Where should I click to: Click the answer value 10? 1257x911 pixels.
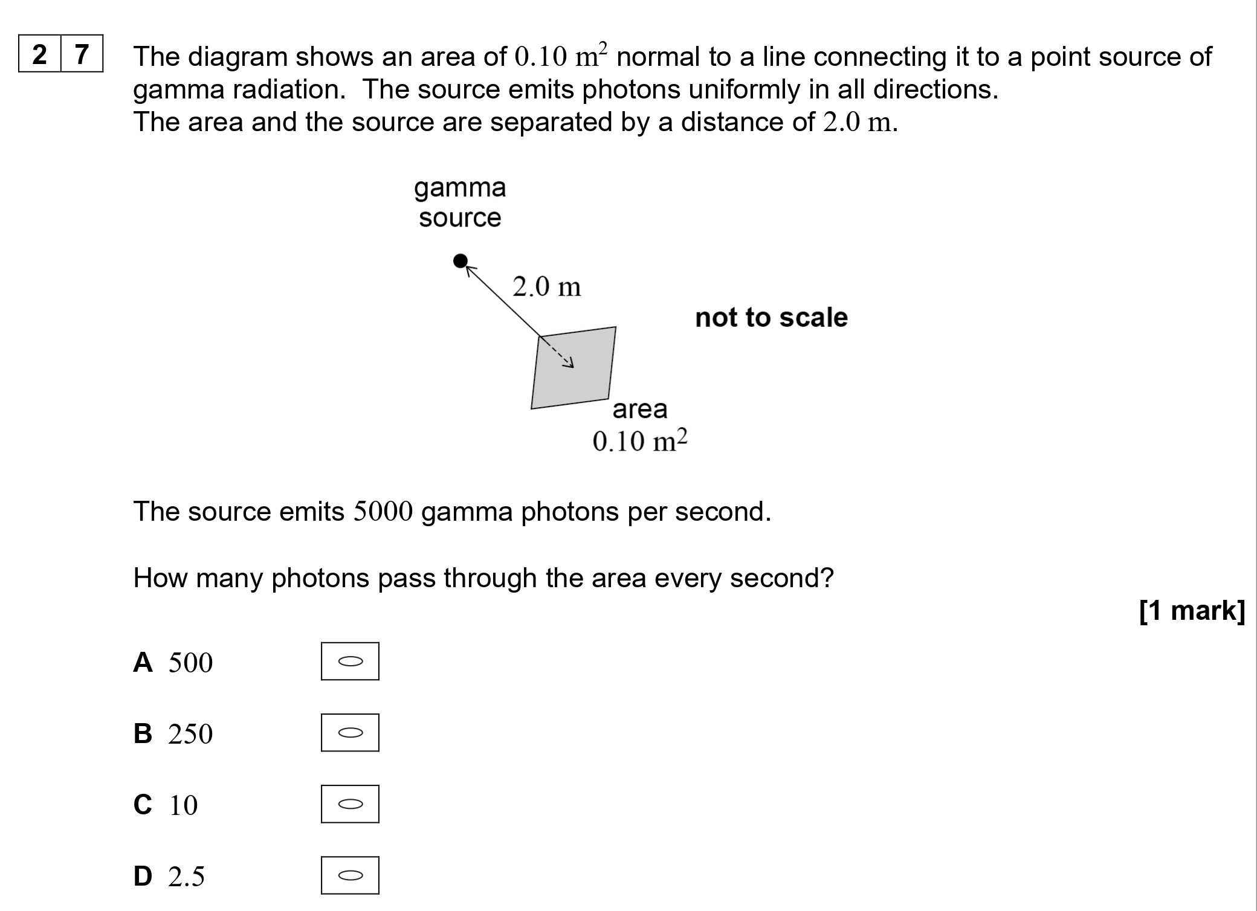183,805
